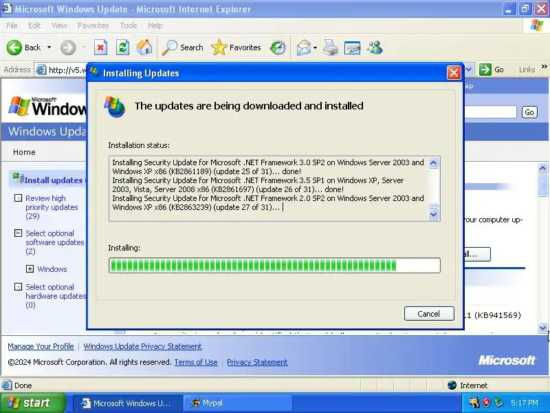Click Select optional hardware updates link
The height and width of the screenshot is (413, 550).
tap(56, 296)
